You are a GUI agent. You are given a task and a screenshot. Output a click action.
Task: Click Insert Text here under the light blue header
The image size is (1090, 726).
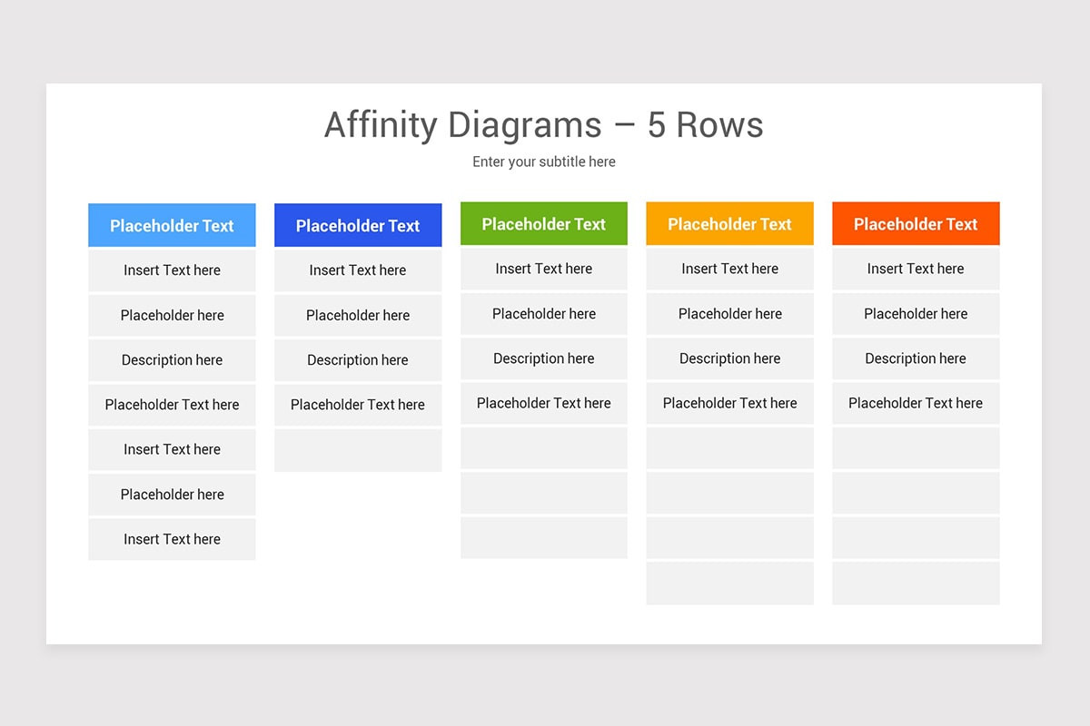pos(172,270)
